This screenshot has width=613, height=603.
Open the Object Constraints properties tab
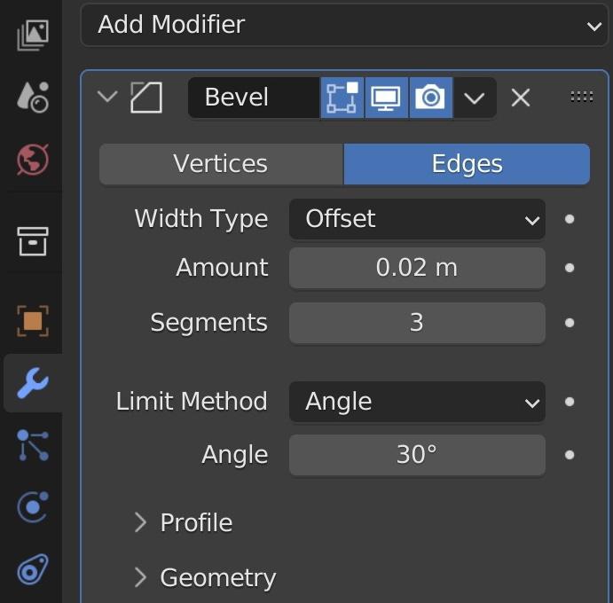click(32, 568)
